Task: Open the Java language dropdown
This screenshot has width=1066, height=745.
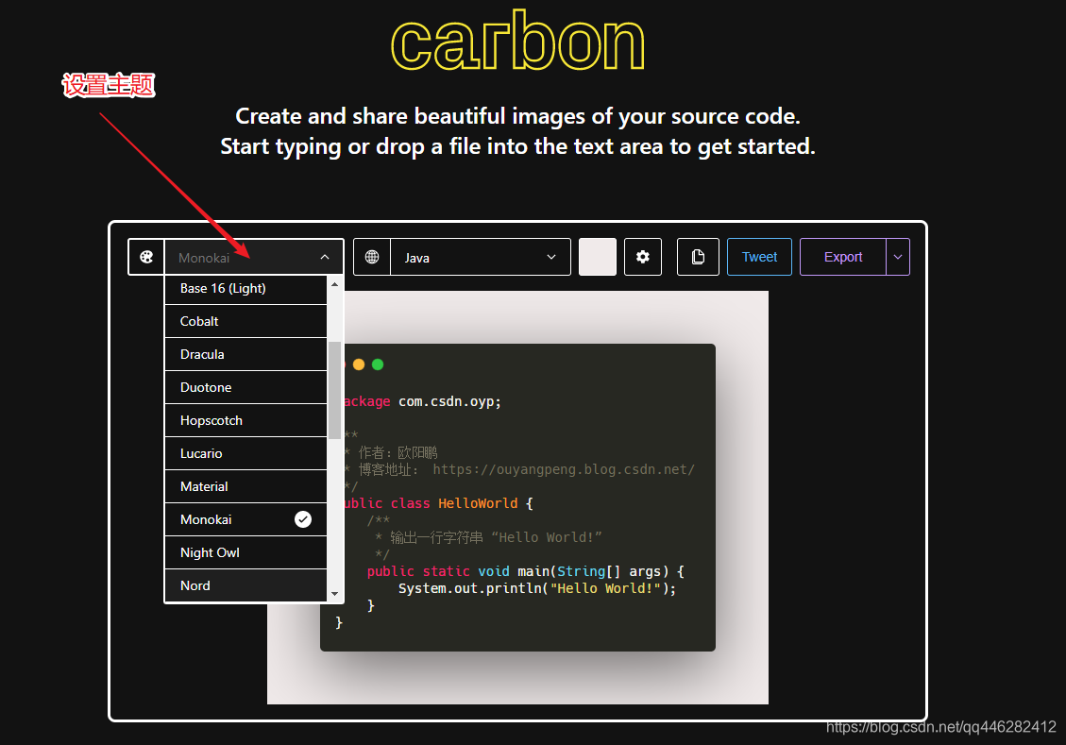Action: point(480,257)
